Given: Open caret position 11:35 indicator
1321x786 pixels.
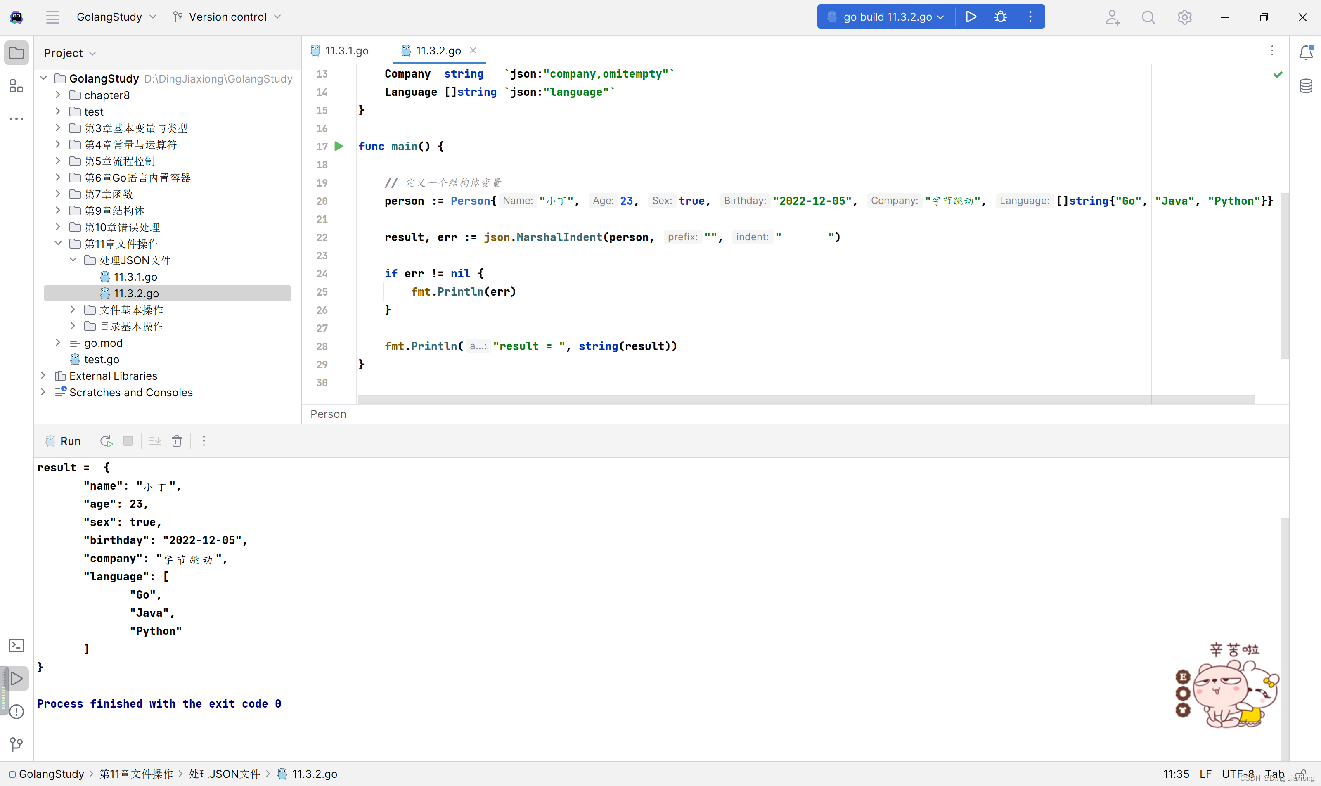Looking at the screenshot, I should click(x=1176, y=774).
